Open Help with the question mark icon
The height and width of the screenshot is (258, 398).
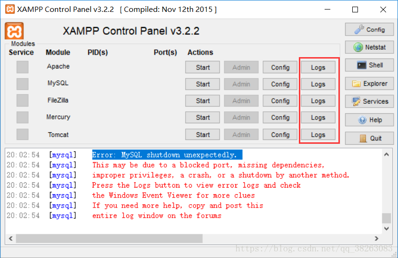[369, 119]
